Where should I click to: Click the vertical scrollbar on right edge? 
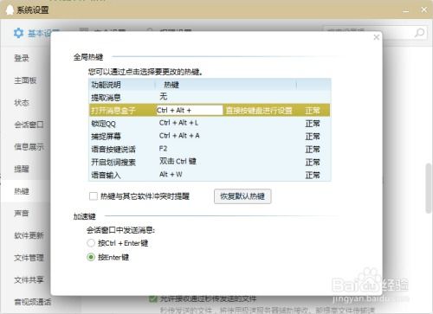pos(429,188)
